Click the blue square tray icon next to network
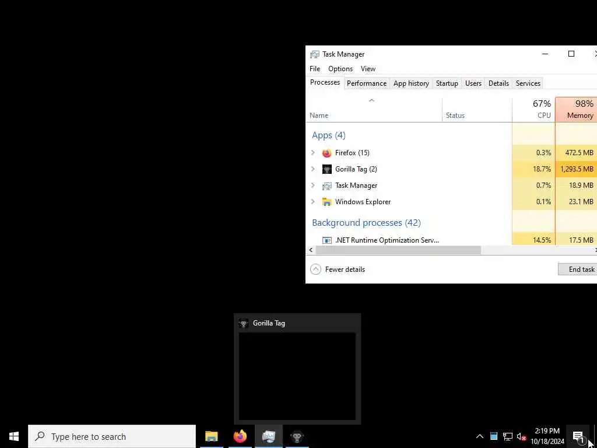 coord(494,436)
